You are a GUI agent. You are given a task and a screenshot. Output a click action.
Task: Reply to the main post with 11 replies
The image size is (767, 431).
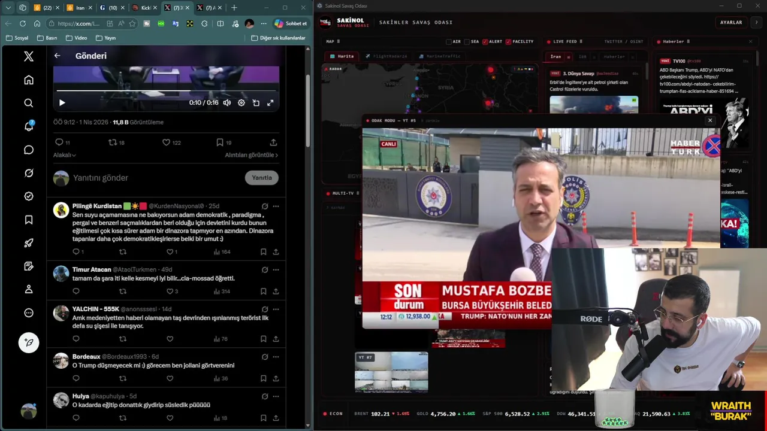point(62,142)
